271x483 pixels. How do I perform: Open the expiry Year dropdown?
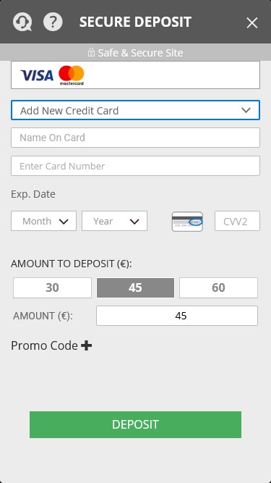115,221
